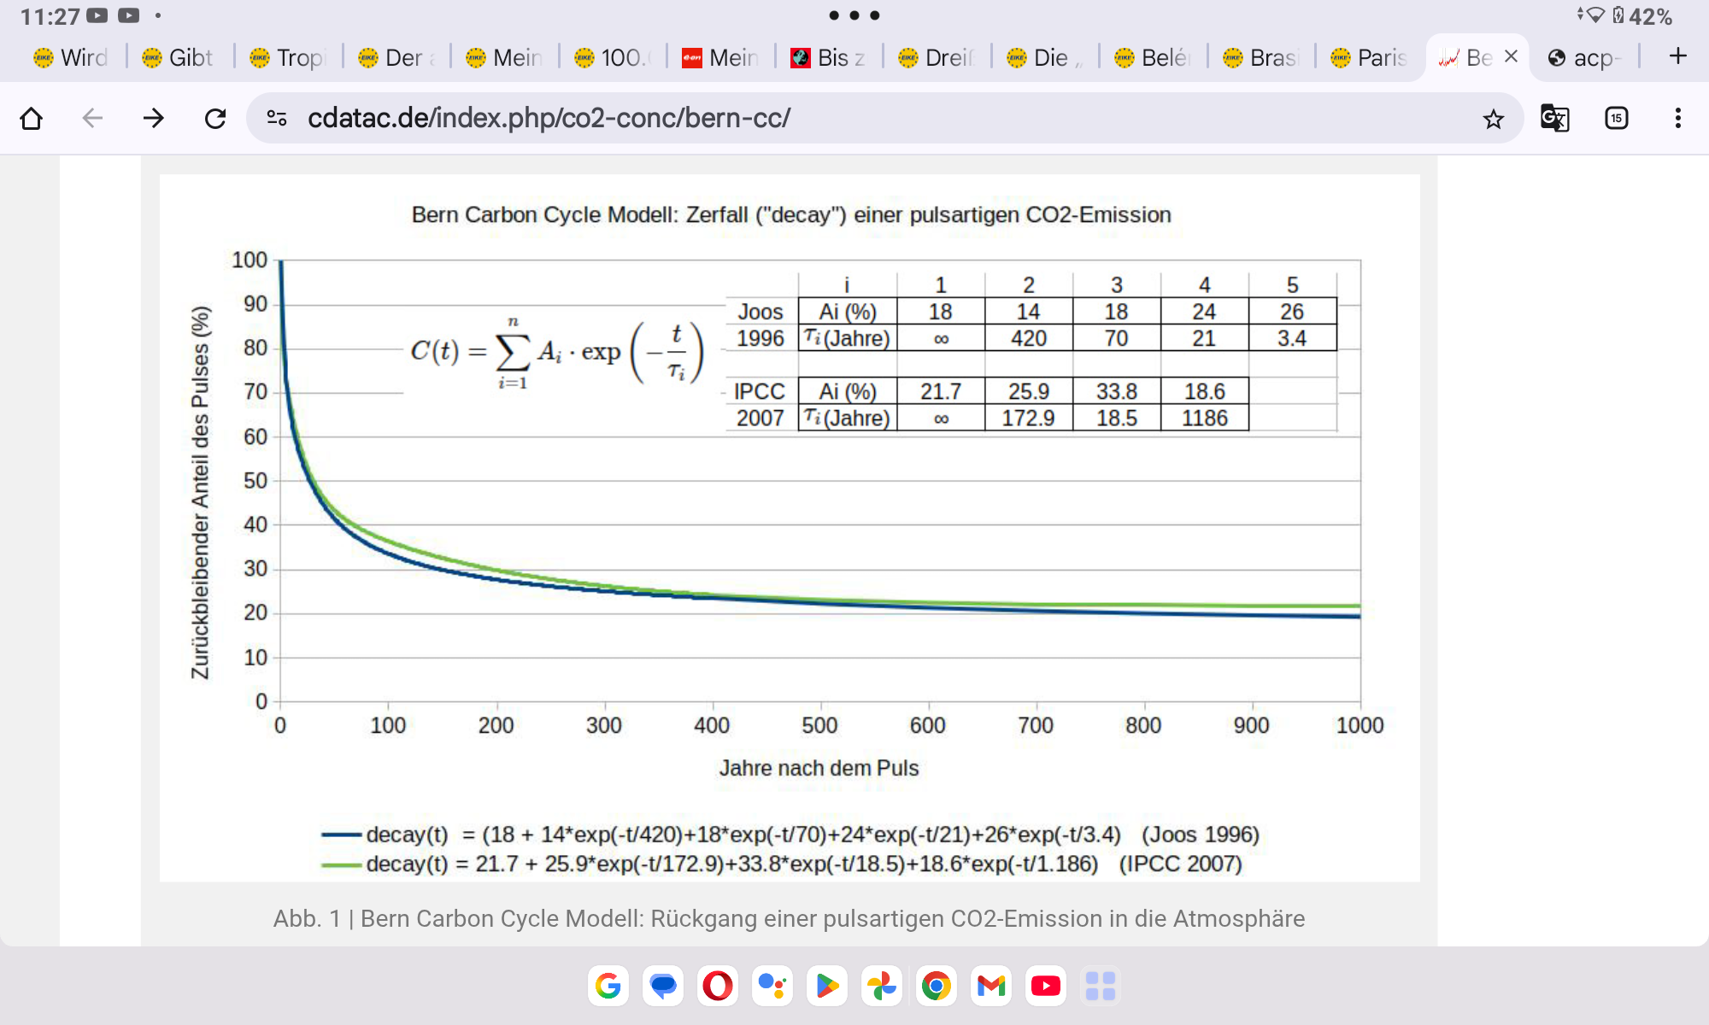
Task: Close the active Be tab
Action: (x=1511, y=56)
